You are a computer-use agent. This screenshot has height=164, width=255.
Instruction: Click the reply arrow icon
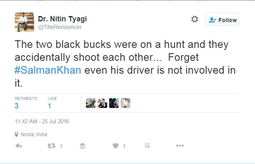tap(19, 146)
